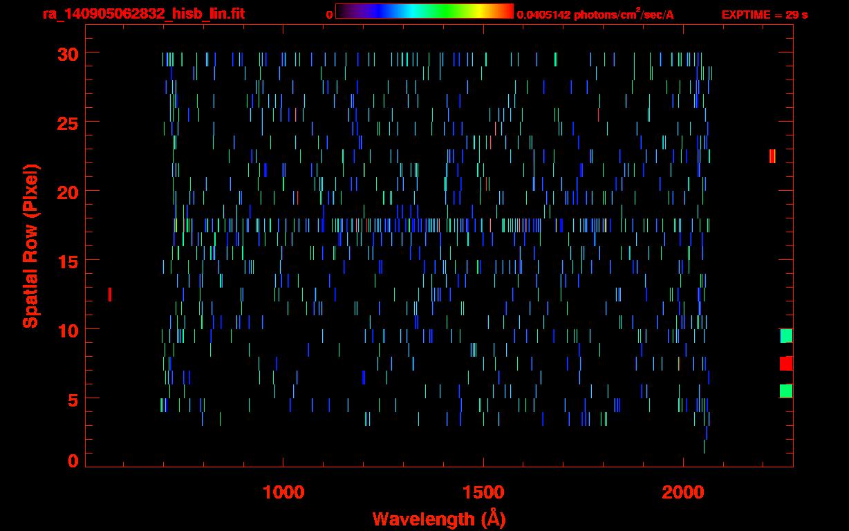Click the rainbow color scale bar
The height and width of the screenshot is (531, 849).
coord(424,12)
